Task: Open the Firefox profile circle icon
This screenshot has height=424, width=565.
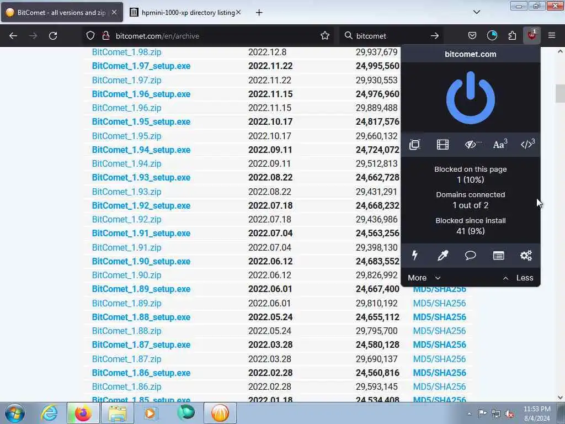Action: pos(492,35)
